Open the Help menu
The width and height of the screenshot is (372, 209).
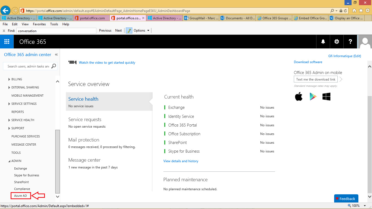[66, 24]
